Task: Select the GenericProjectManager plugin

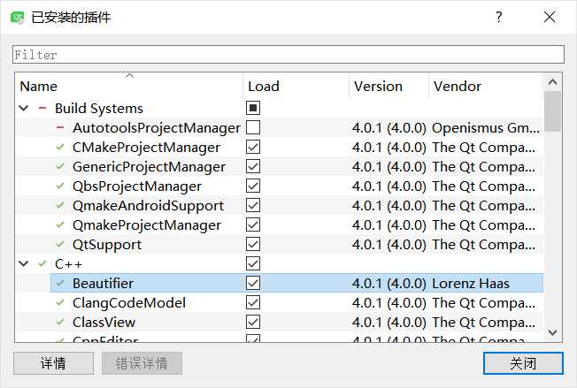Action: [x=149, y=167]
